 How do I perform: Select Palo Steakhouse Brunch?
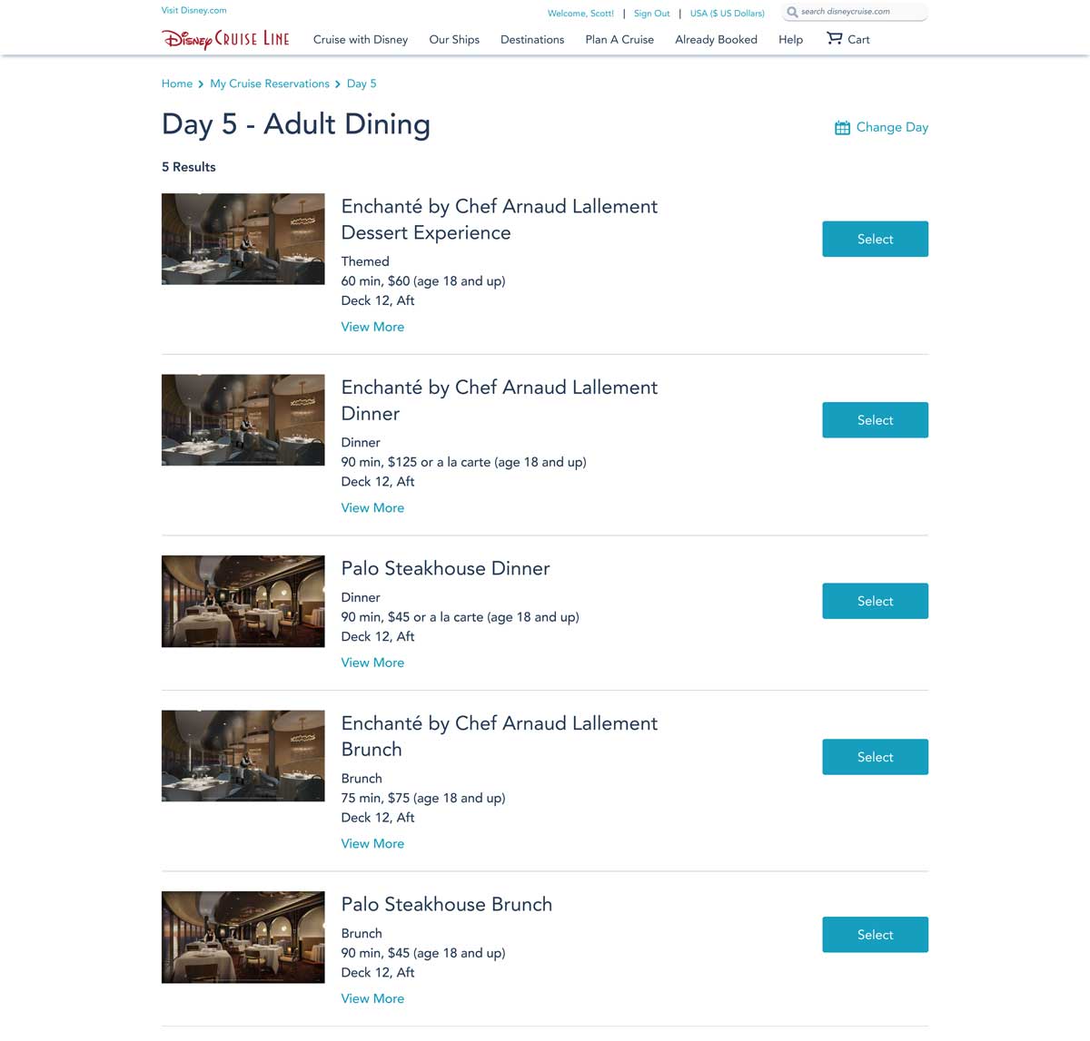click(x=875, y=935)
